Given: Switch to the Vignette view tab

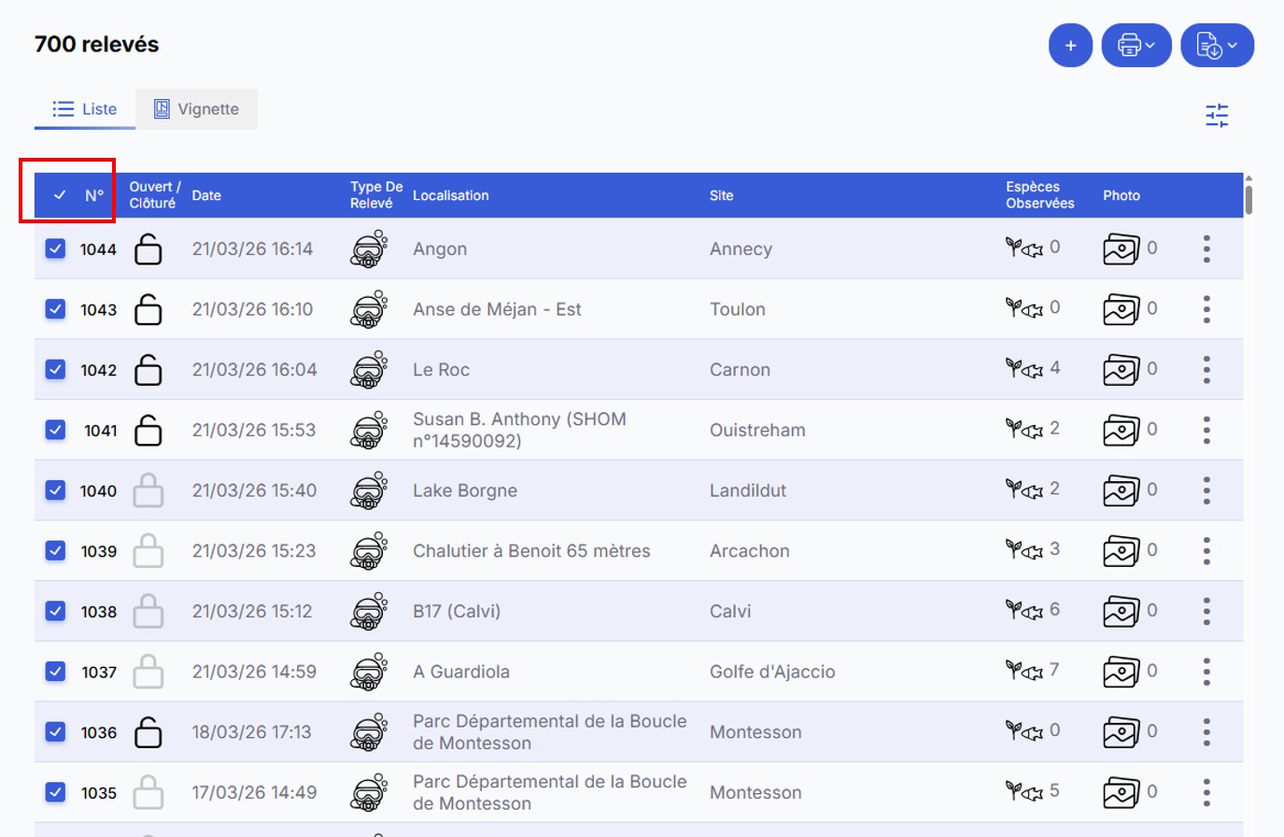Looking at the screenshot, I should [x=196, y=109].
